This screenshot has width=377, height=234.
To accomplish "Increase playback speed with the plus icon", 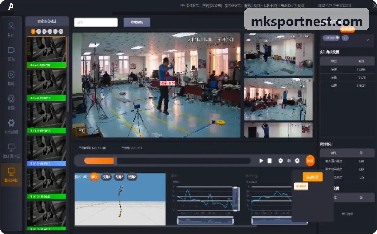I will click(x=297, y=161).
